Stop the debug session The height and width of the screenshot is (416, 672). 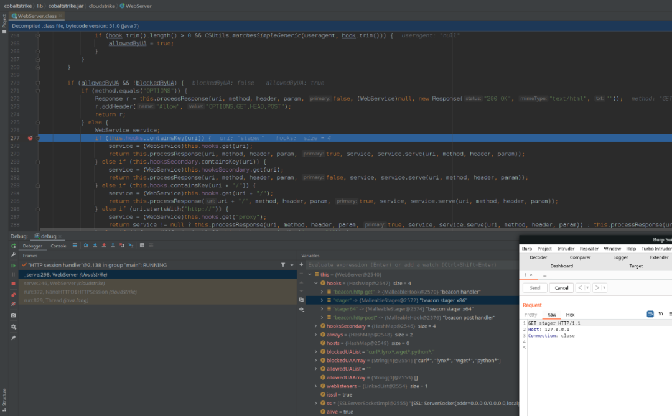13,284
